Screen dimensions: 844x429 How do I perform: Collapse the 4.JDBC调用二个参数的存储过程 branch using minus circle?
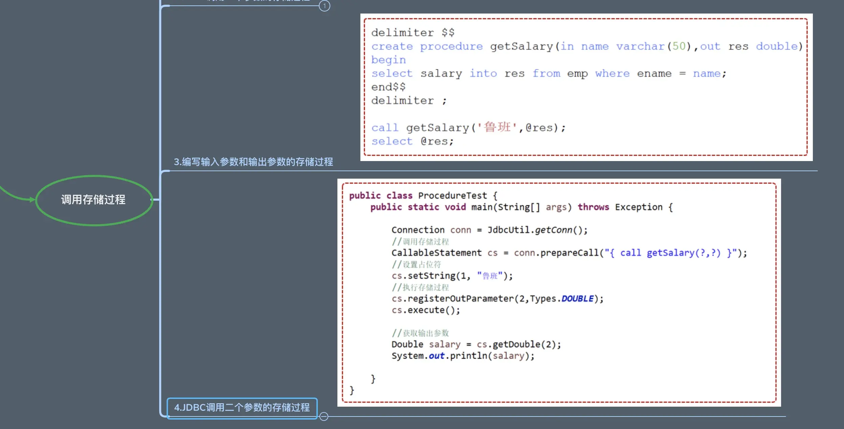click(324, 416)
